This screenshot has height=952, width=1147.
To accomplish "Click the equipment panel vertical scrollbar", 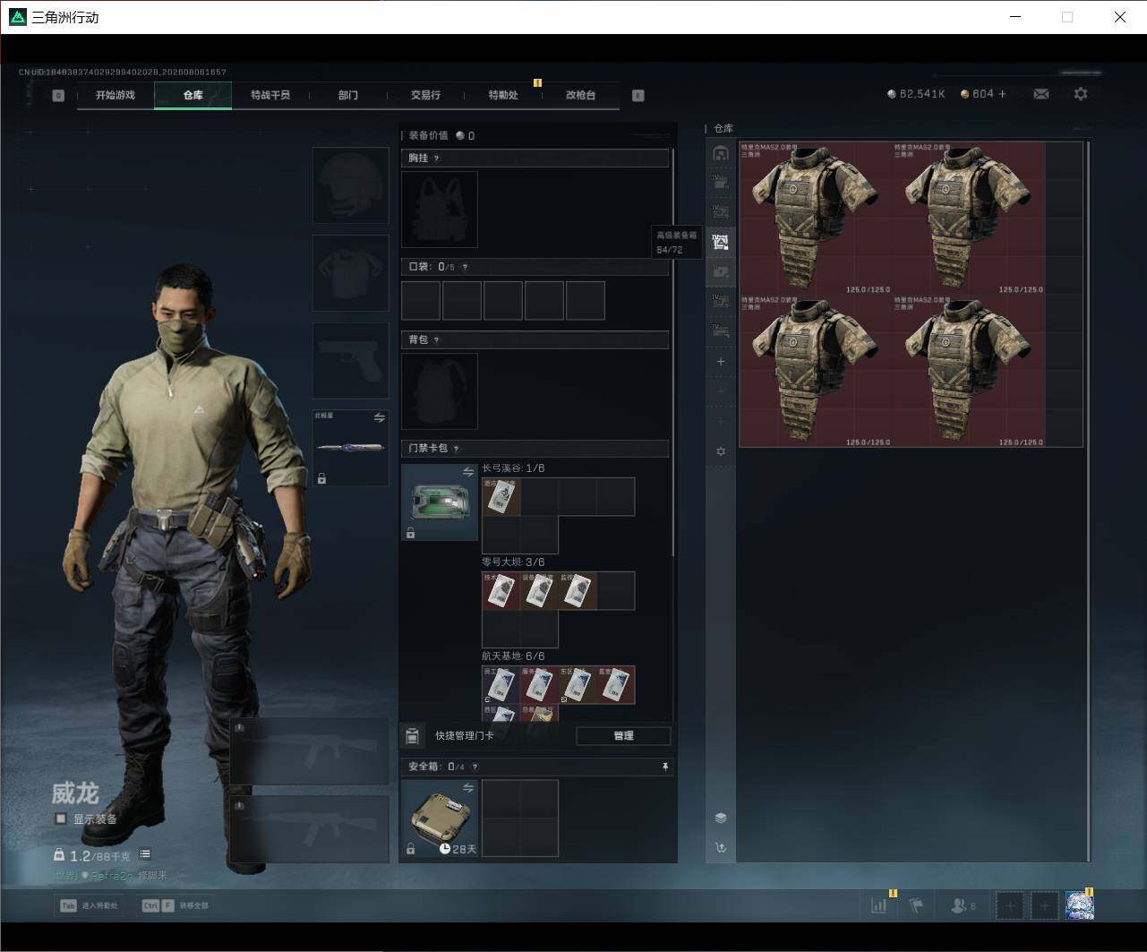I will [672, 354].
